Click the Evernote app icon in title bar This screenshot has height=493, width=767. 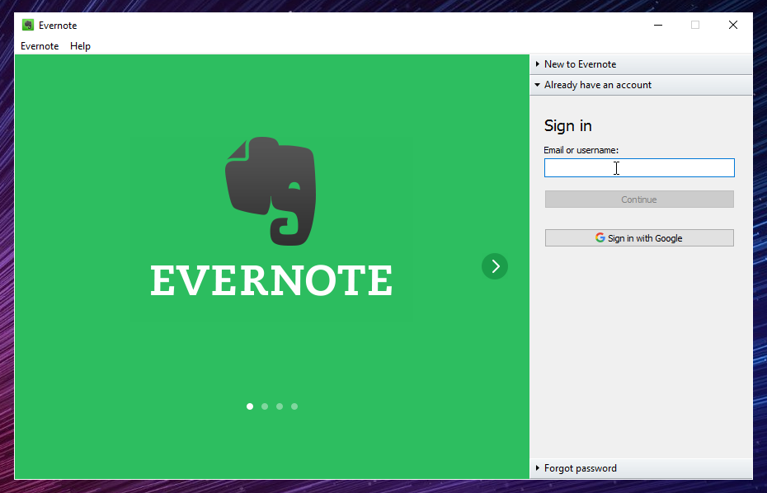(x=28, y=25)
